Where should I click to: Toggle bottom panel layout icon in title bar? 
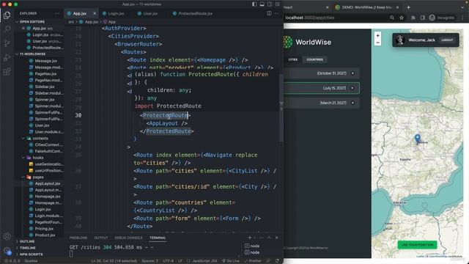tap(262, 4)
